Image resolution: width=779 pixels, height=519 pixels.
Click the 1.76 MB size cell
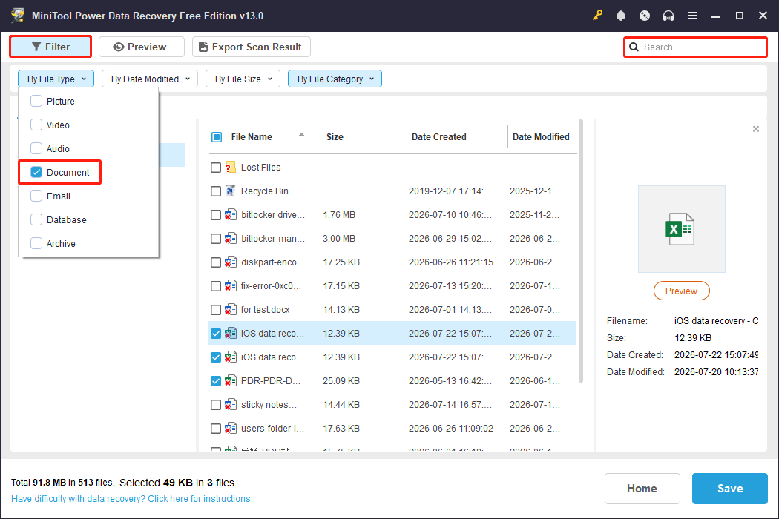(339, 215)
